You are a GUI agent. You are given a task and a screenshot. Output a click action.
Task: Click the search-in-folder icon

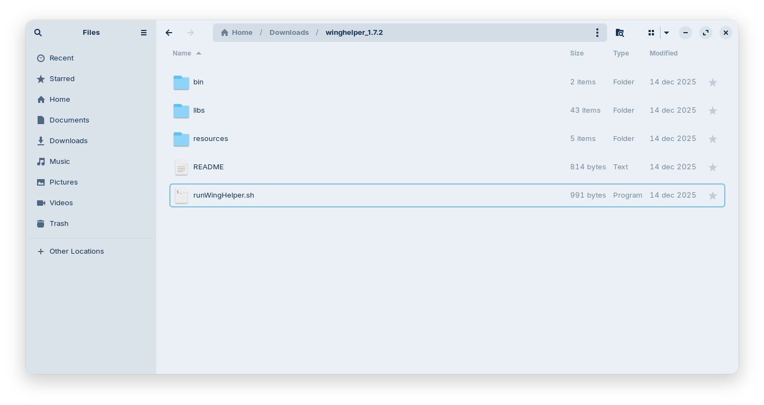[x=620, y=33]
